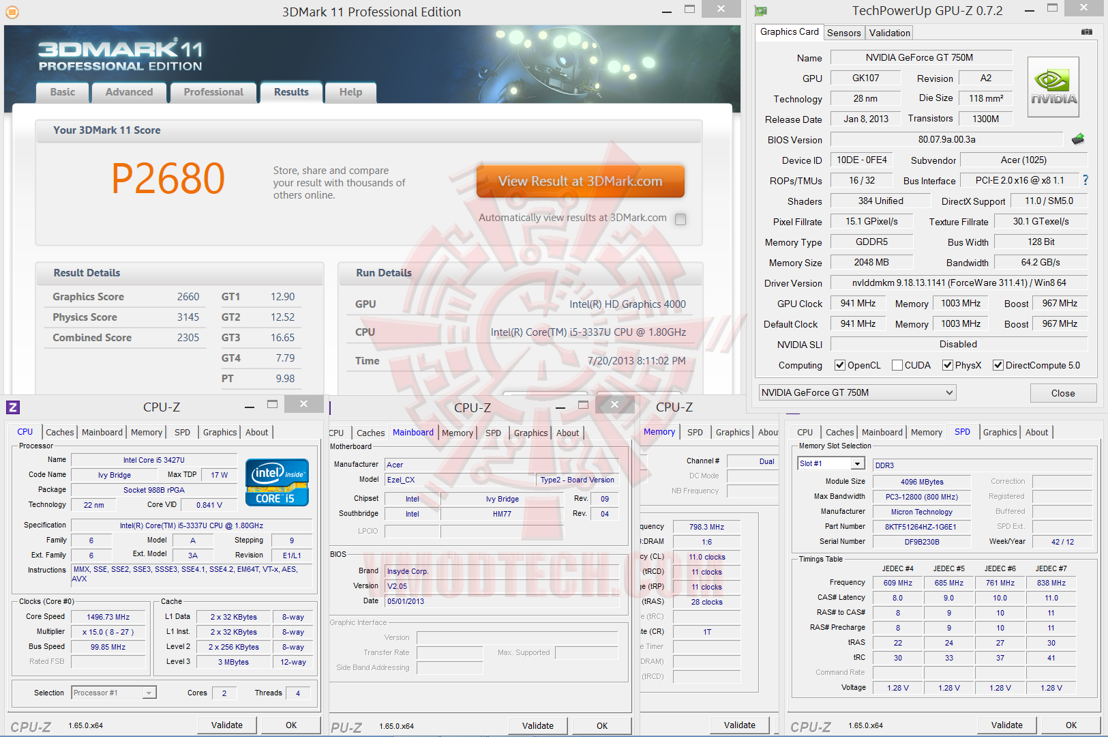Open About tab in the CPU-Z SPD window

pyautogui.click(x=1037, y=432)
